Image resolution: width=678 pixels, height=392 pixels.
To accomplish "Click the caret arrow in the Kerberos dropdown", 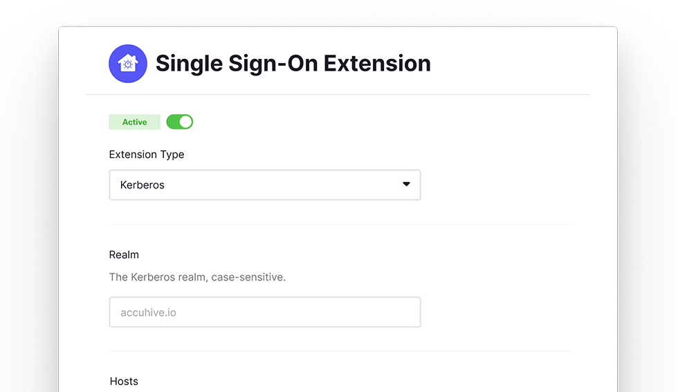I will [x=406, y=184].
